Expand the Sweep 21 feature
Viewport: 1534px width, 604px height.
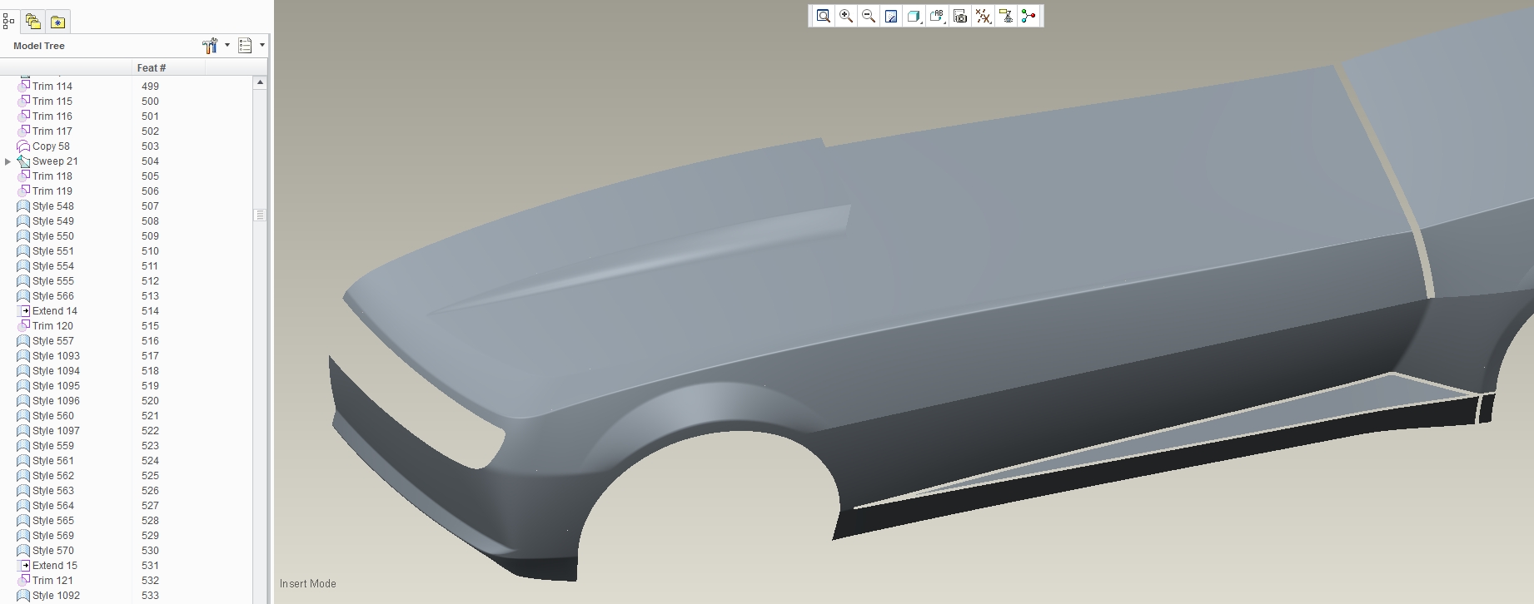tap(8, 161)
